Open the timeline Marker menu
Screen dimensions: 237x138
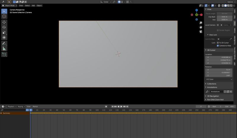[x=35, y=106]
